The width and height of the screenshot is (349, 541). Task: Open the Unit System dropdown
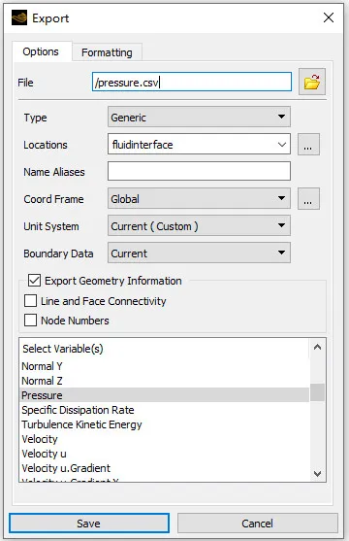[x=199, y=226]
